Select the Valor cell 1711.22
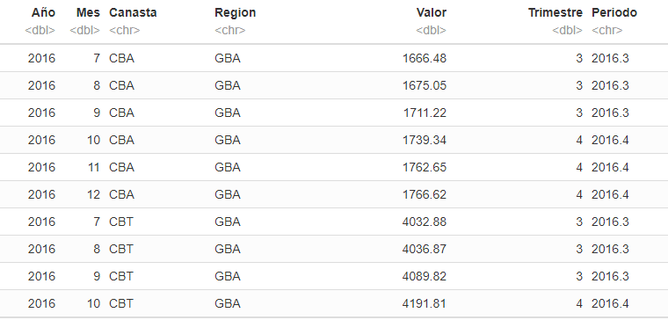Image resolution: width=668 pixels, height=320 pixels. [x=425, y=113]
